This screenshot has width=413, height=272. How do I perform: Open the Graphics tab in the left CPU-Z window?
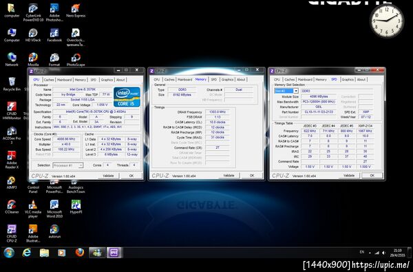click(107, 80)
